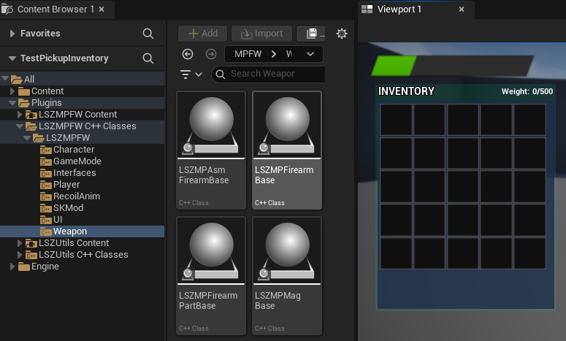566x341 pixels.
Task: Click the Content Browser tab icon
Action: pos(7,9)
